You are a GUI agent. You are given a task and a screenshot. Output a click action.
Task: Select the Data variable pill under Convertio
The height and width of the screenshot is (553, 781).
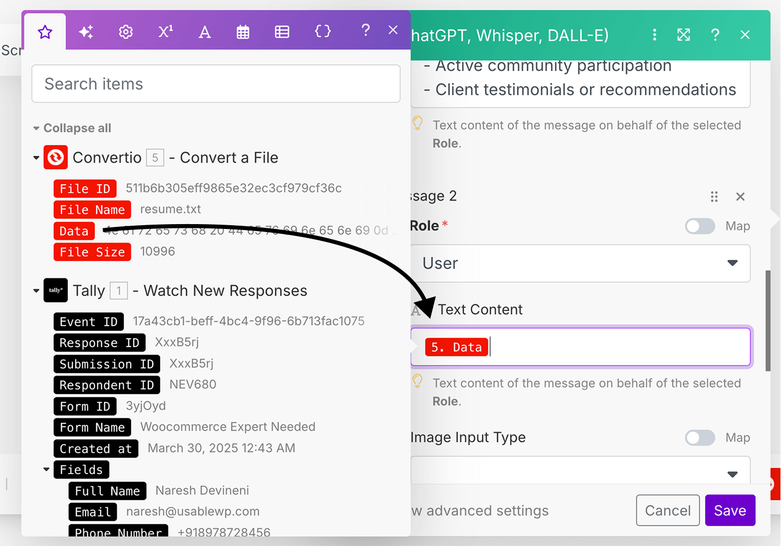tap(74, 231)
